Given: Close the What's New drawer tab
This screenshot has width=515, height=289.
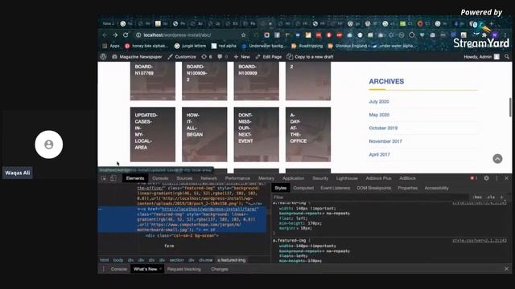Looking at the screenshot, I should 161,269.
